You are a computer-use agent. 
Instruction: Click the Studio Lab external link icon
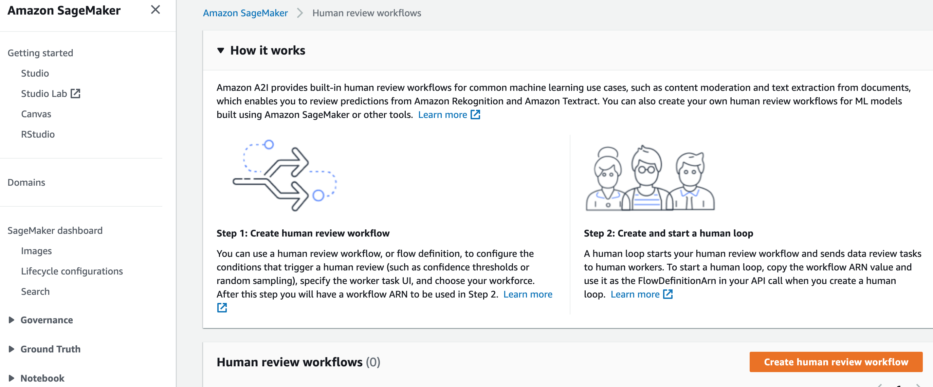coord(75,94)
